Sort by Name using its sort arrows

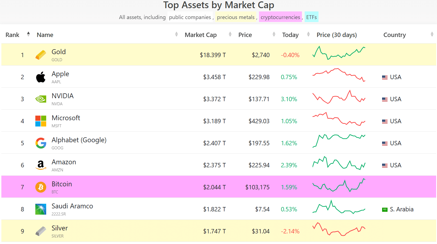click(x=176, y=34)
